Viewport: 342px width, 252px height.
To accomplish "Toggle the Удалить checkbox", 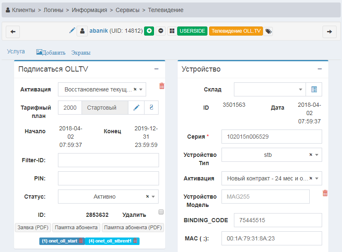I will pyautogui.click(x=161, y=212).
